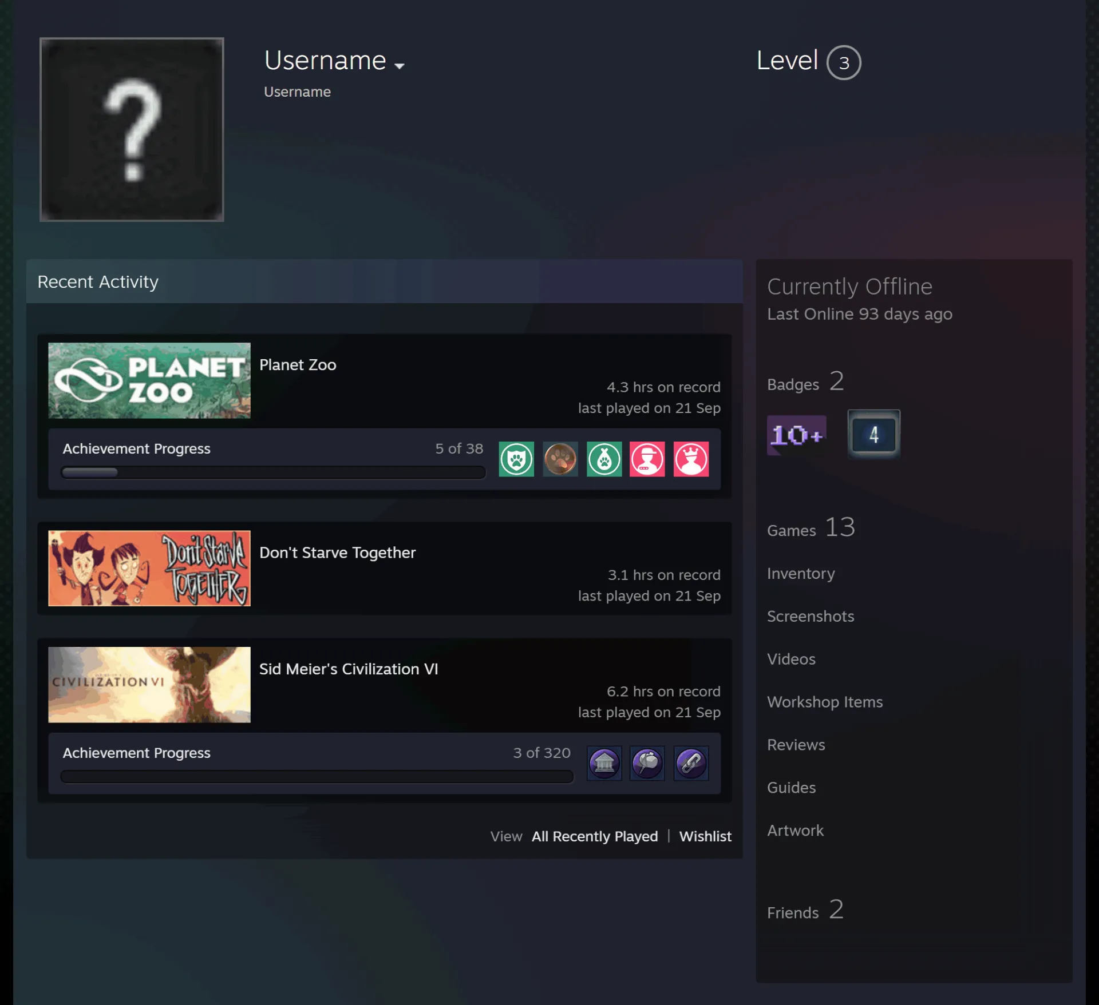This screenshot has width=1099, height=1005.
Task: Click Planet Zoo Achievement Progress label
Action: click(136, 448)
